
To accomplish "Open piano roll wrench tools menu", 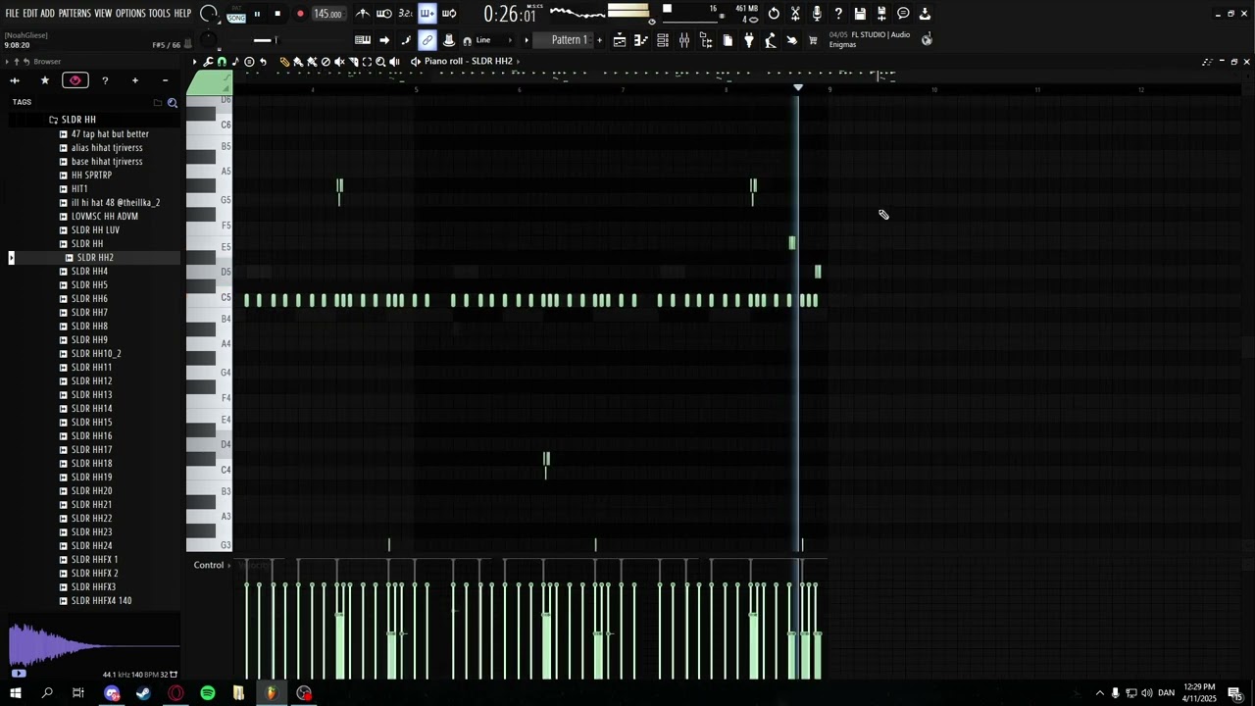I will 208,62.
